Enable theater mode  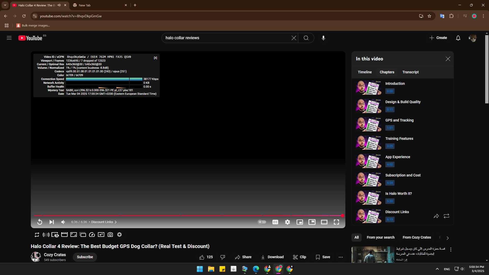click(x=324, y=222)
